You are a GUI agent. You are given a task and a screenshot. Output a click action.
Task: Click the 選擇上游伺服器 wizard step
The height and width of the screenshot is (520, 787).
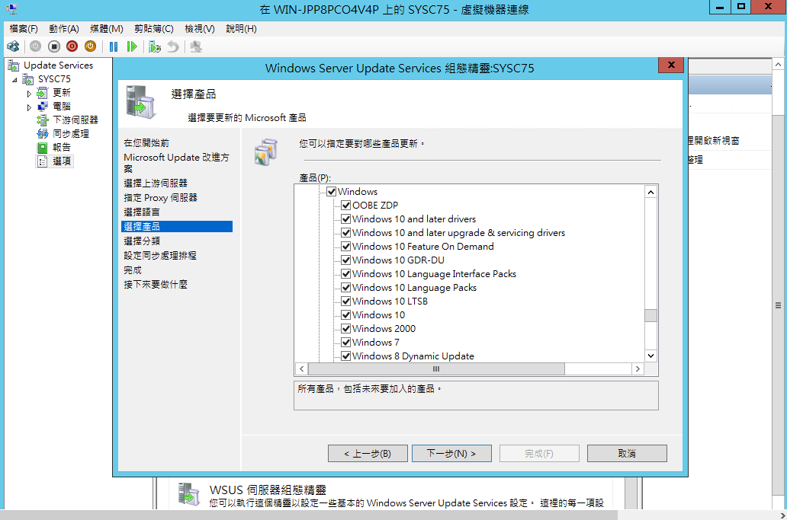click(156, 183)
